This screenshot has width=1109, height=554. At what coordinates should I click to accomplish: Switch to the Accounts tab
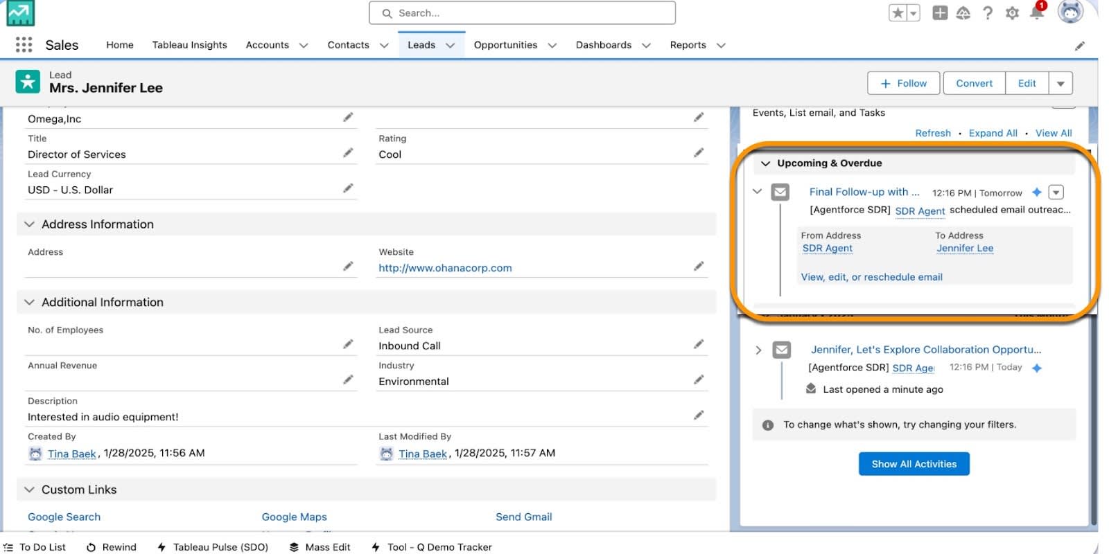[267, 45]
